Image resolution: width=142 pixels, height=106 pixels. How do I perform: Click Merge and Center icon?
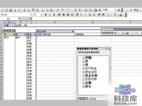[72, 15]
